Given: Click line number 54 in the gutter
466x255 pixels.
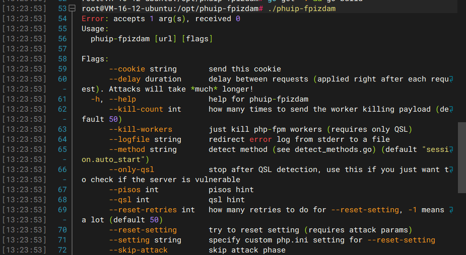Looking at the screenshot, I should click(62, 19).
